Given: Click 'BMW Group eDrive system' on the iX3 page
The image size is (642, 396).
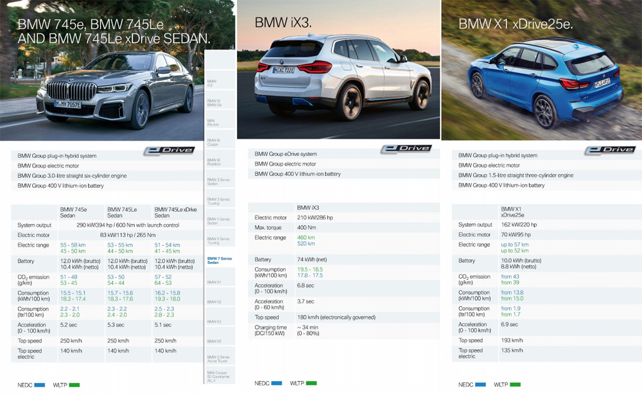Looking at the screenshot, I should [286, 154].
